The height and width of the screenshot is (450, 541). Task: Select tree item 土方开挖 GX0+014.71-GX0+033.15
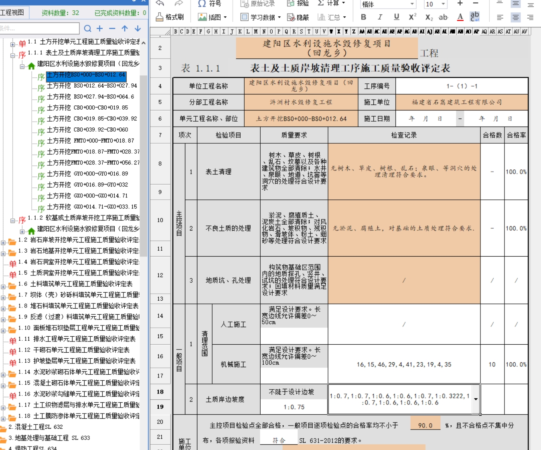click(92, 207)
